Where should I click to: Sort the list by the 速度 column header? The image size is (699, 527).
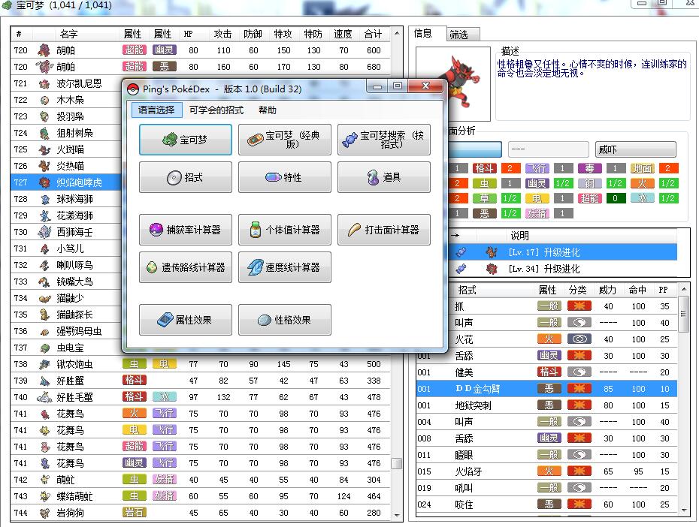click(343, 34)
